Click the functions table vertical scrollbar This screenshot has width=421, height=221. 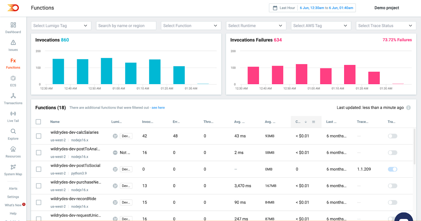tap(415, 147)
